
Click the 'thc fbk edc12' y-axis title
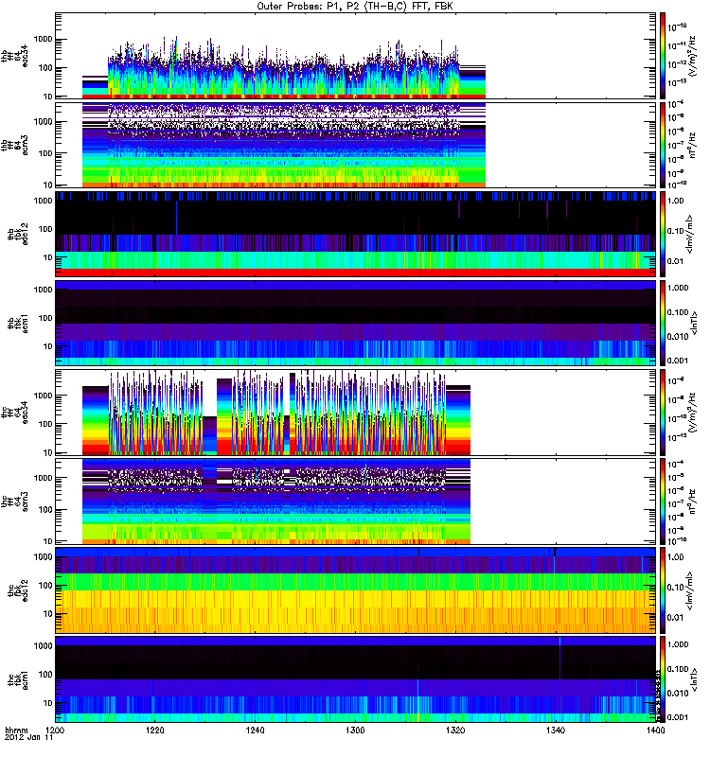coord(17,590)
